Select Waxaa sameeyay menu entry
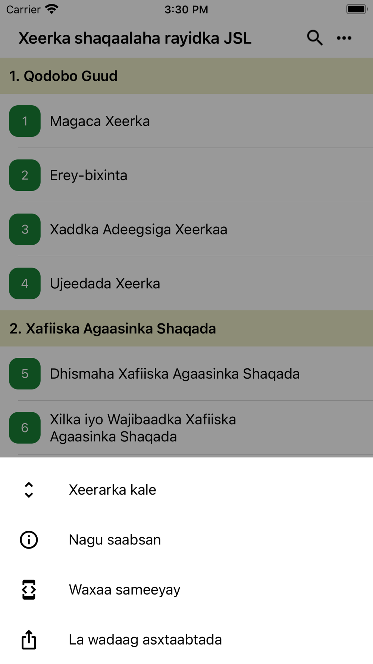This screenshot has height=664, width=373. point(125,590)
